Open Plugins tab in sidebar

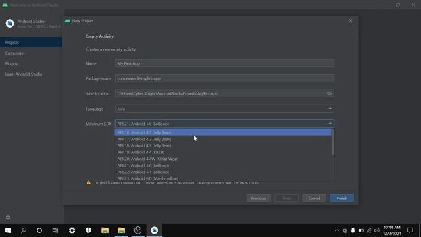[x=31, y=63]
